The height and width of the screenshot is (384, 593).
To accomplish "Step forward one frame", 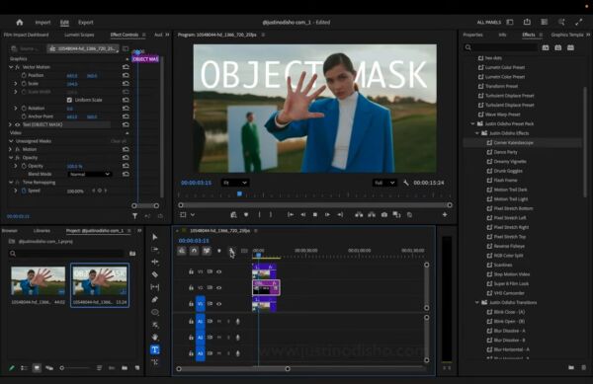I will pos(327,215).
